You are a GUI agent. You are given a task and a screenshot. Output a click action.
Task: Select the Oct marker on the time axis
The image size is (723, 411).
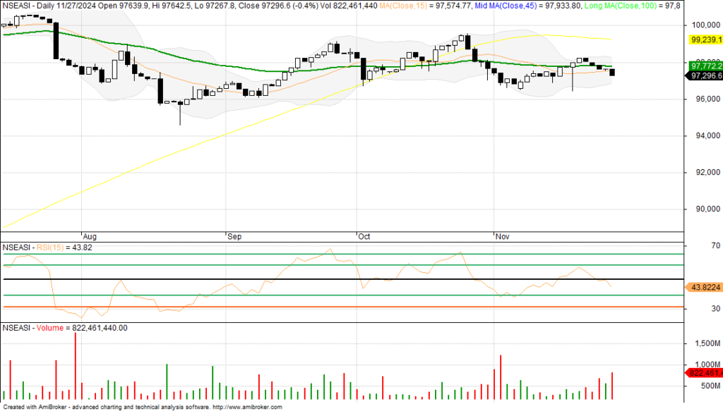click(x=364, y=237)
